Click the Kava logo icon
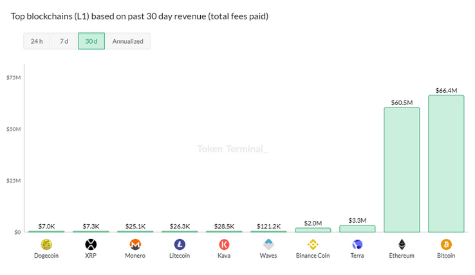 coord(224,245)
